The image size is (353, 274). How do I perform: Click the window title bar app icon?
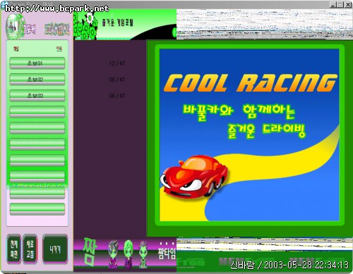pos(4,5)
